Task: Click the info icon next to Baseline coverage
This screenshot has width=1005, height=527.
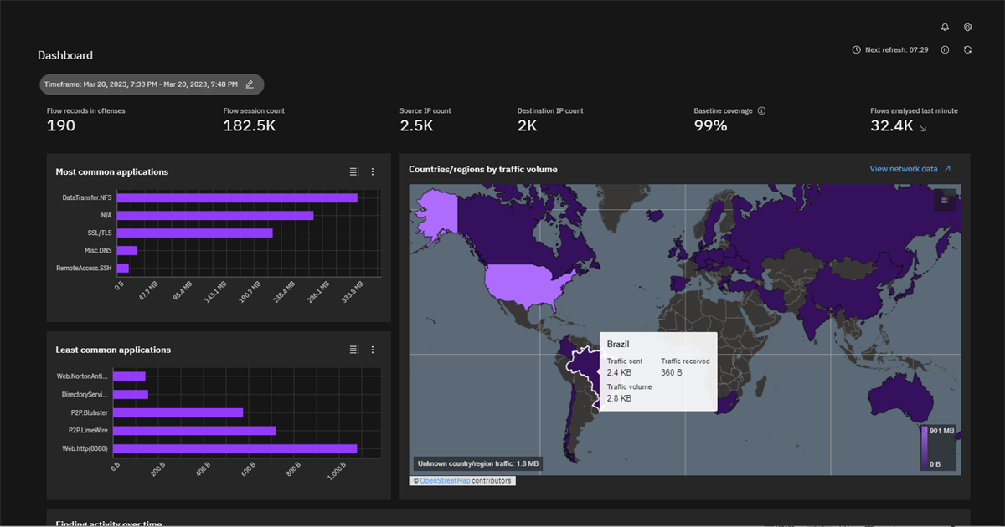Action: tap(762, 110)
